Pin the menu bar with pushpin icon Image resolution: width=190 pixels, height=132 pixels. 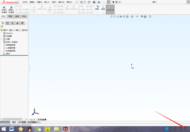point(76,2)
